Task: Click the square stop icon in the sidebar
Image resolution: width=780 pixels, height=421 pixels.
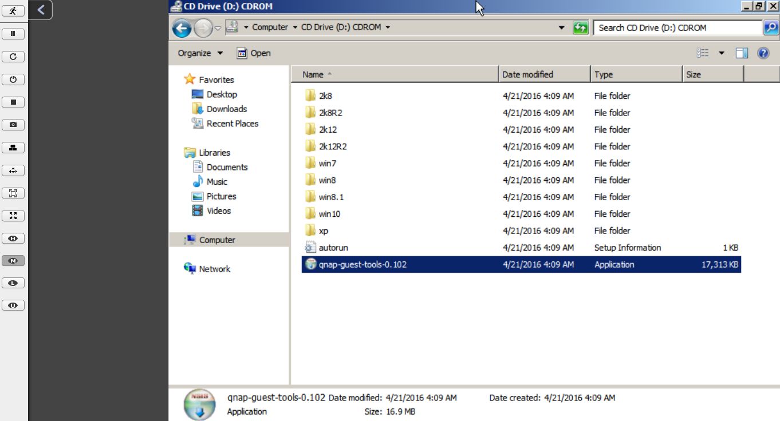Action: [x=13, y=102]
